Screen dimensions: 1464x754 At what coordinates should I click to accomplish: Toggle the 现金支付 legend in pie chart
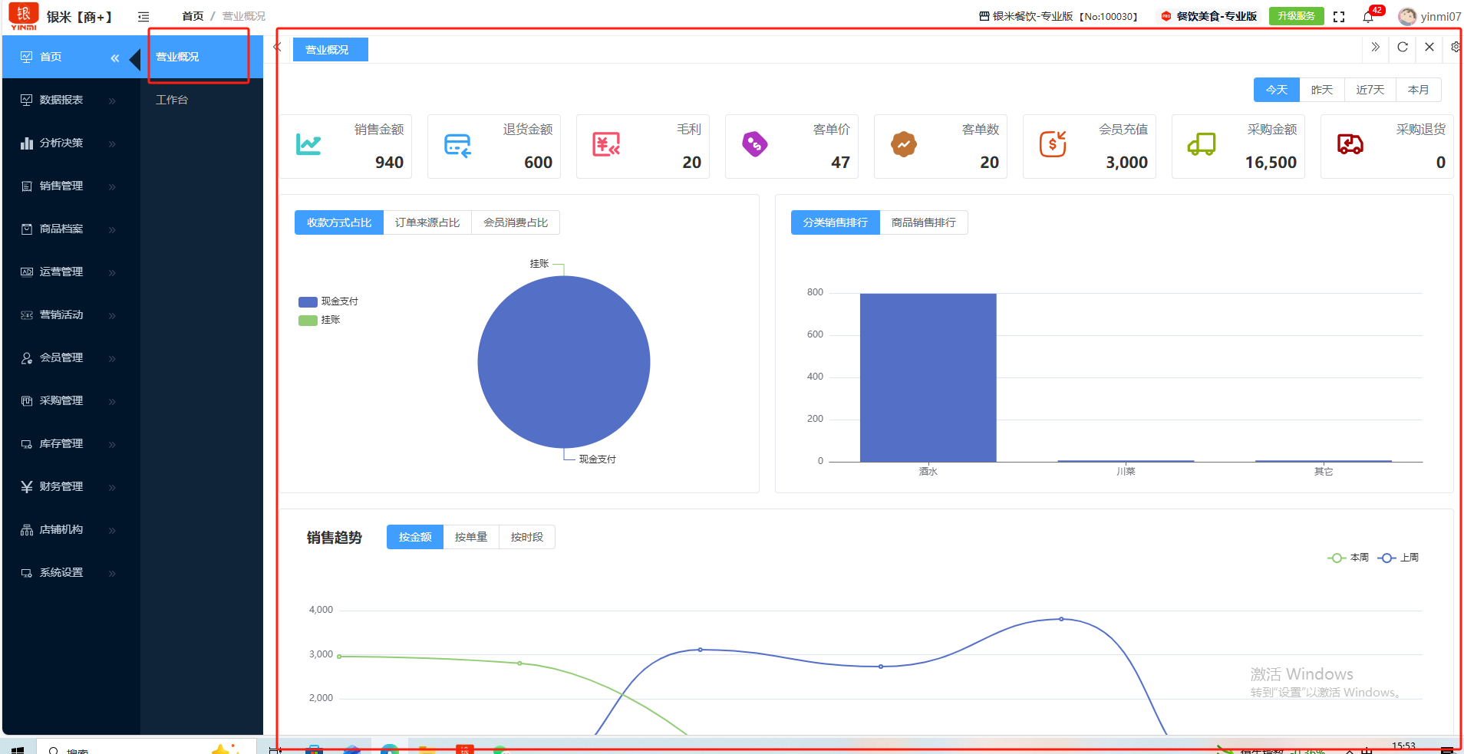[x=328, y=301]
